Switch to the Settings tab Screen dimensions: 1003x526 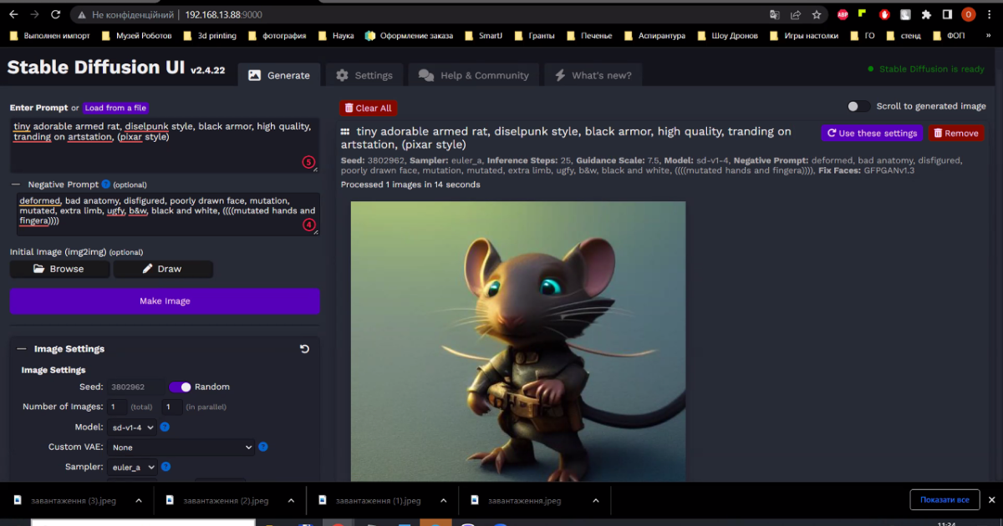pyautogui.click(x=364, y=75)
